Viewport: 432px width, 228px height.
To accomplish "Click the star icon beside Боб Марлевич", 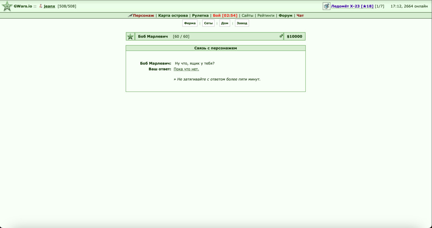I will click(x=130, y=36).
